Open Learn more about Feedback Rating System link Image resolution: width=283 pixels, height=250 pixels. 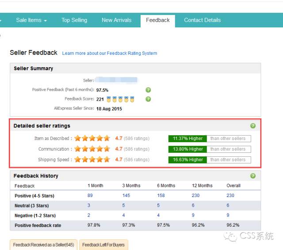pyautogui.click(x=109, y=53)
